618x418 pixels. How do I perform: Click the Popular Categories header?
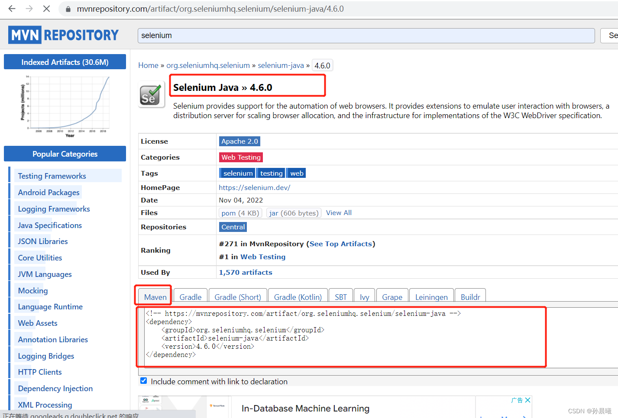(x=65, y=154)
